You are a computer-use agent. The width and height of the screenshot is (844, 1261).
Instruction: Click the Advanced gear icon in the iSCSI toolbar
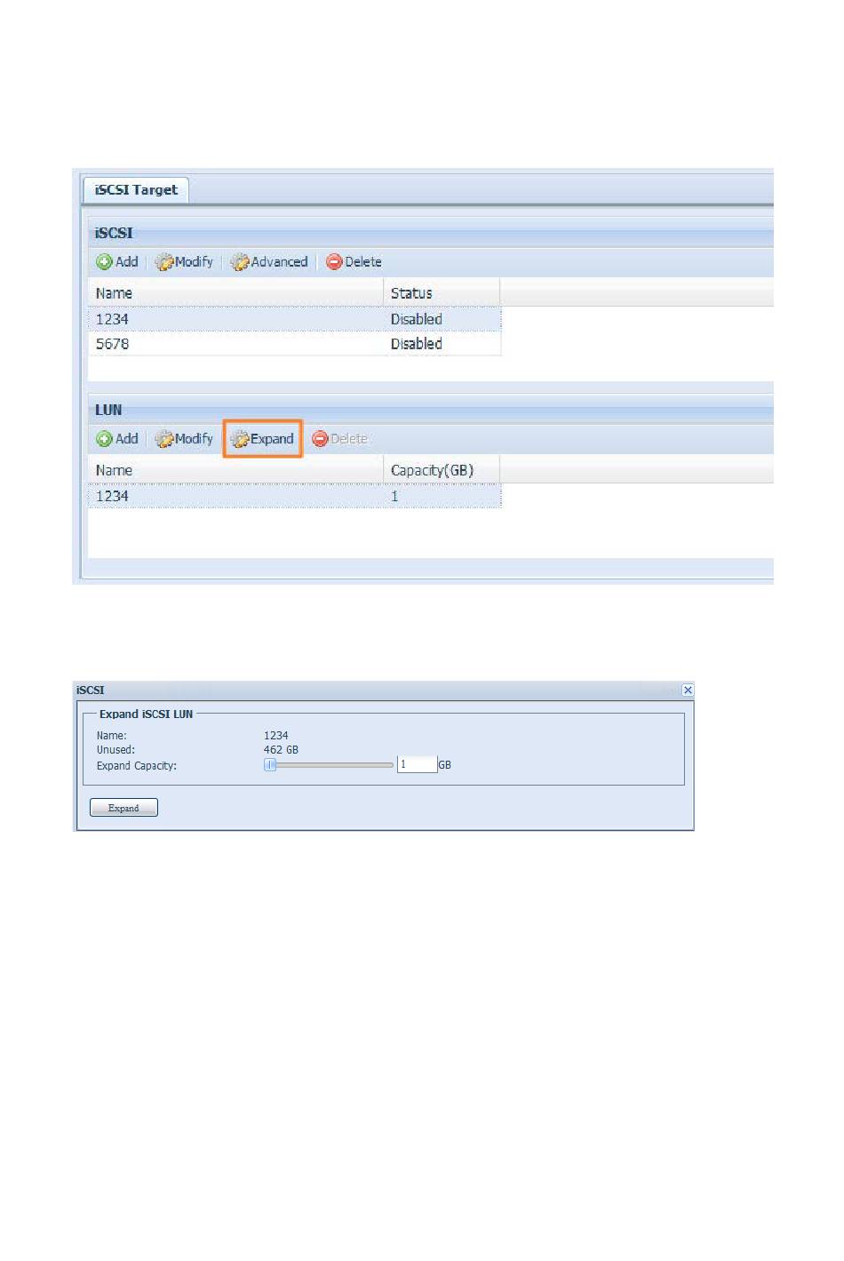point(240,262)
